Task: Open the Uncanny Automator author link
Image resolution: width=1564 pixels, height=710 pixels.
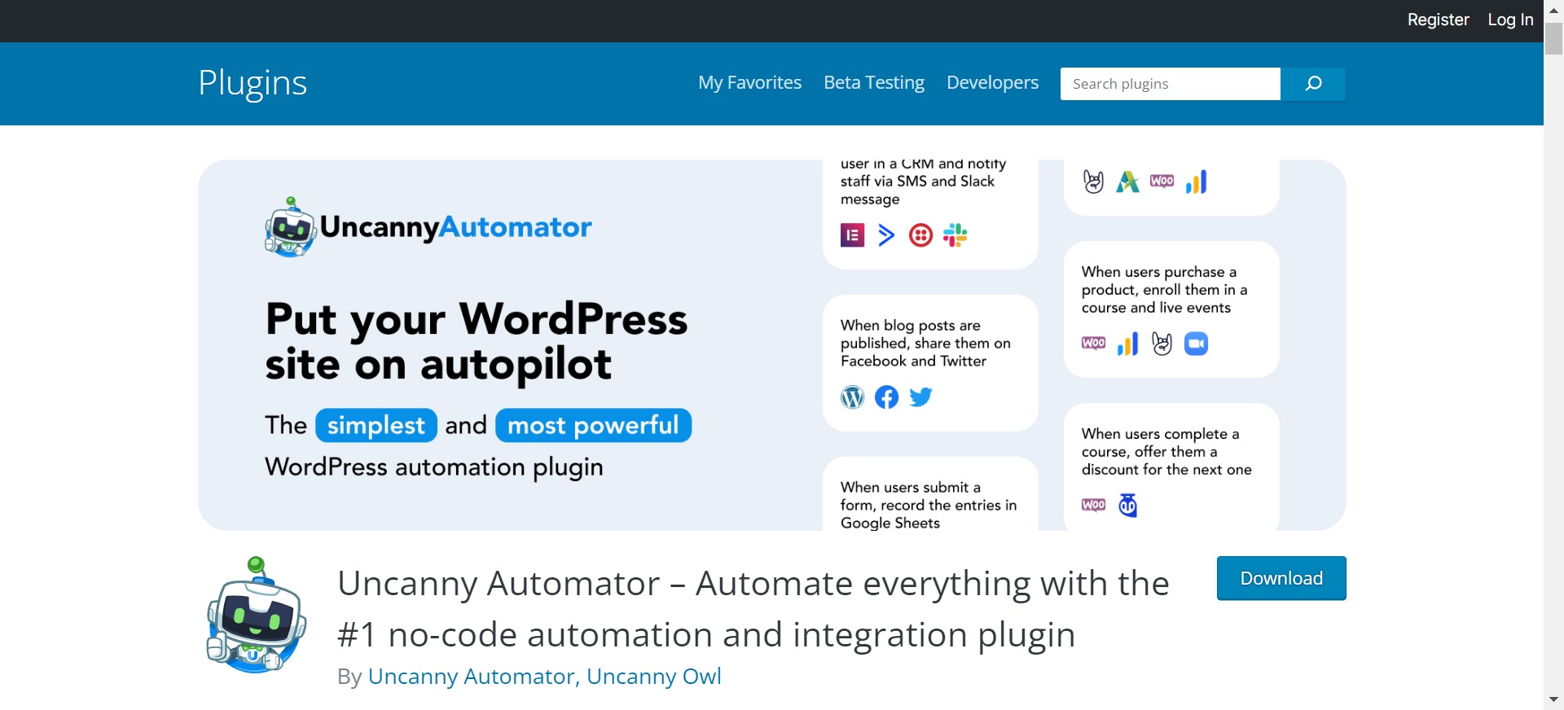Action: pos(471,677)
